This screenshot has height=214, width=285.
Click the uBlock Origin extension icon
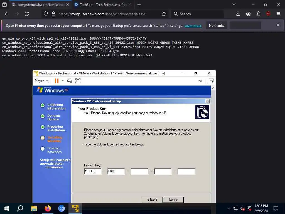click(x=268, y=14)
